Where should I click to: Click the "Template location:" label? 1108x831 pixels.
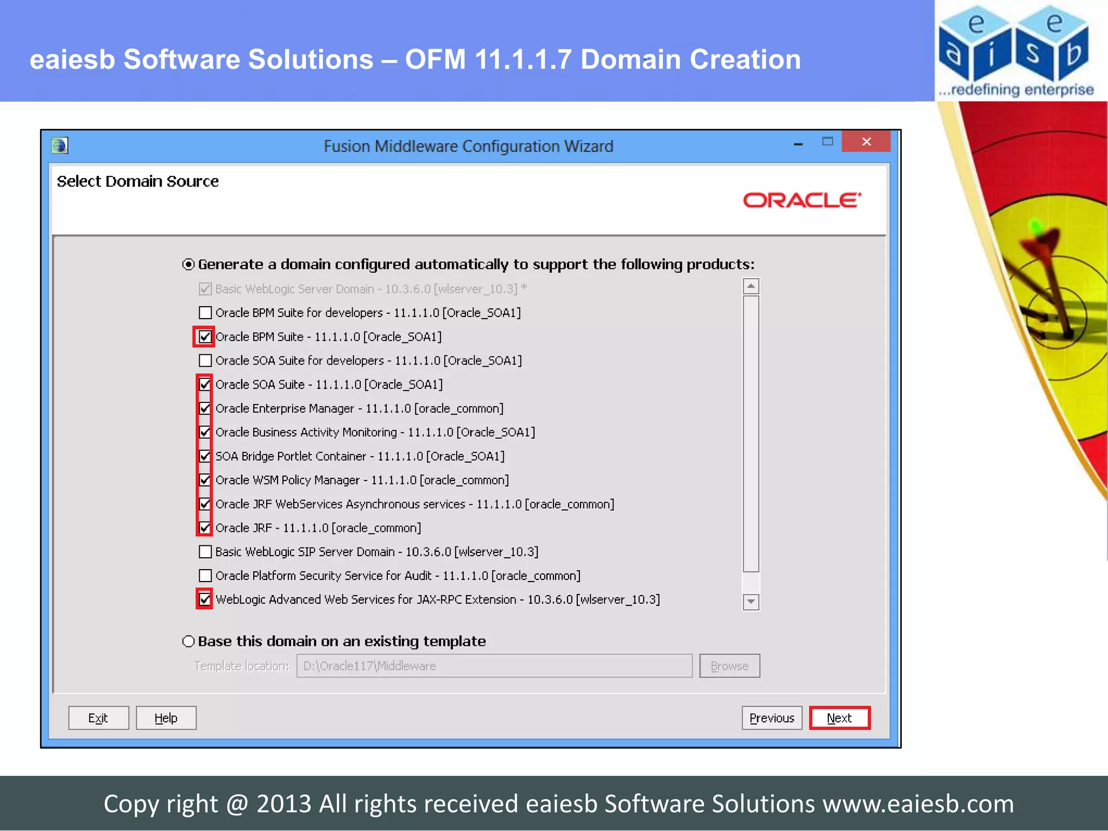pos(242,666)
